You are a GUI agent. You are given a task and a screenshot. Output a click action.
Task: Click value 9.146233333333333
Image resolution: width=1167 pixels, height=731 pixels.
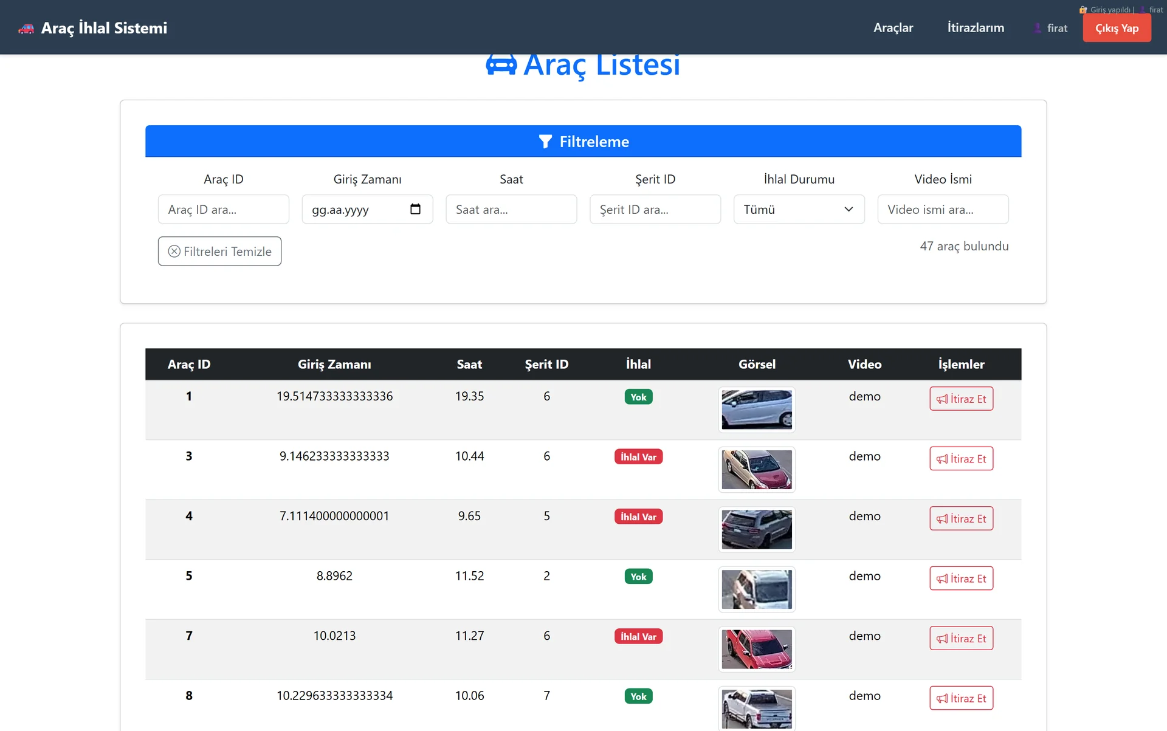pyautogui.click(x=334, y=456)
